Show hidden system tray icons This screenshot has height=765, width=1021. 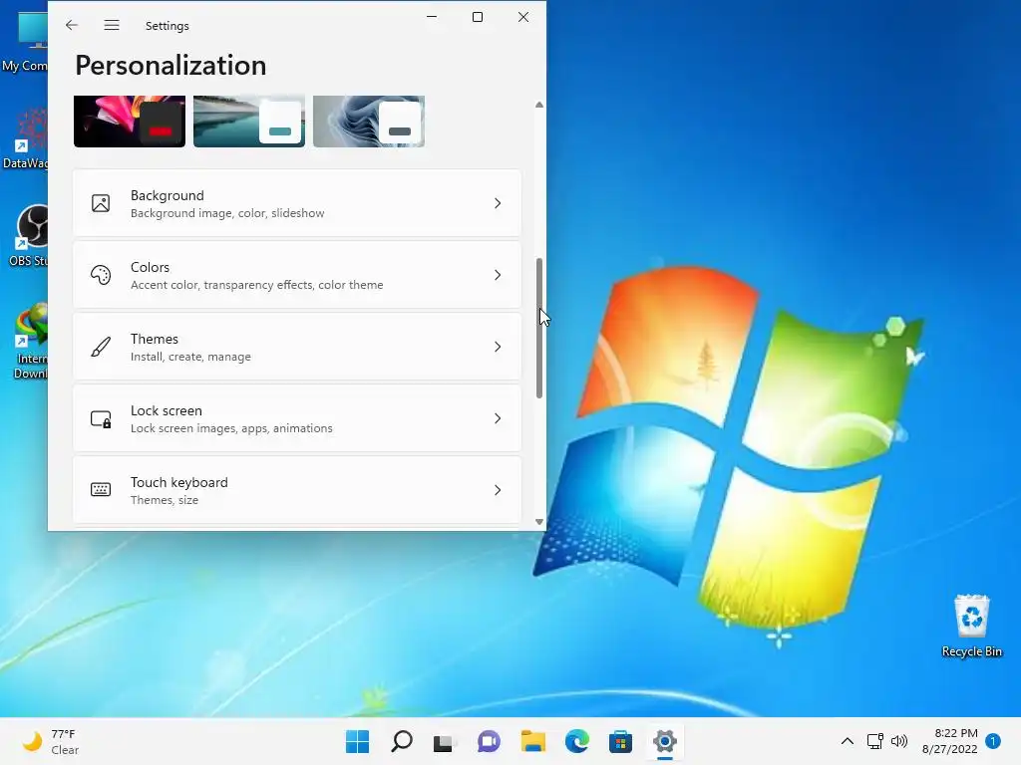tap(848, 741)
